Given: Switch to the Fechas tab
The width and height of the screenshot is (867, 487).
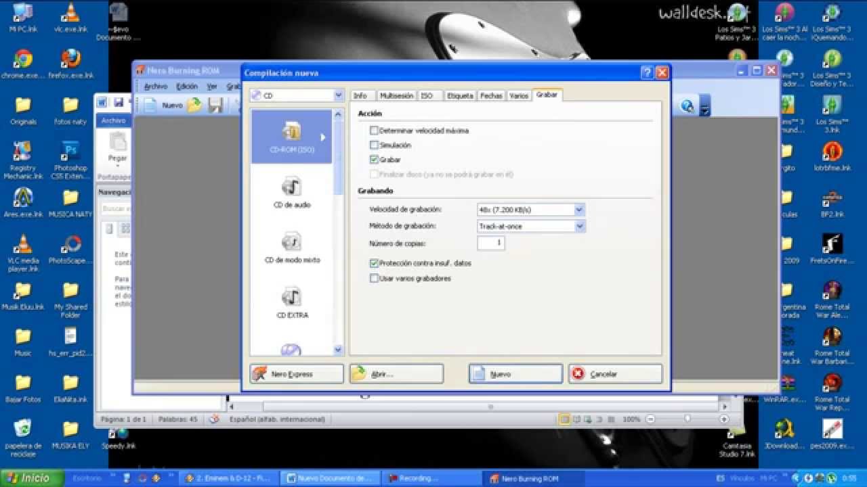Looking at the screenshot, I should (491, 96).
